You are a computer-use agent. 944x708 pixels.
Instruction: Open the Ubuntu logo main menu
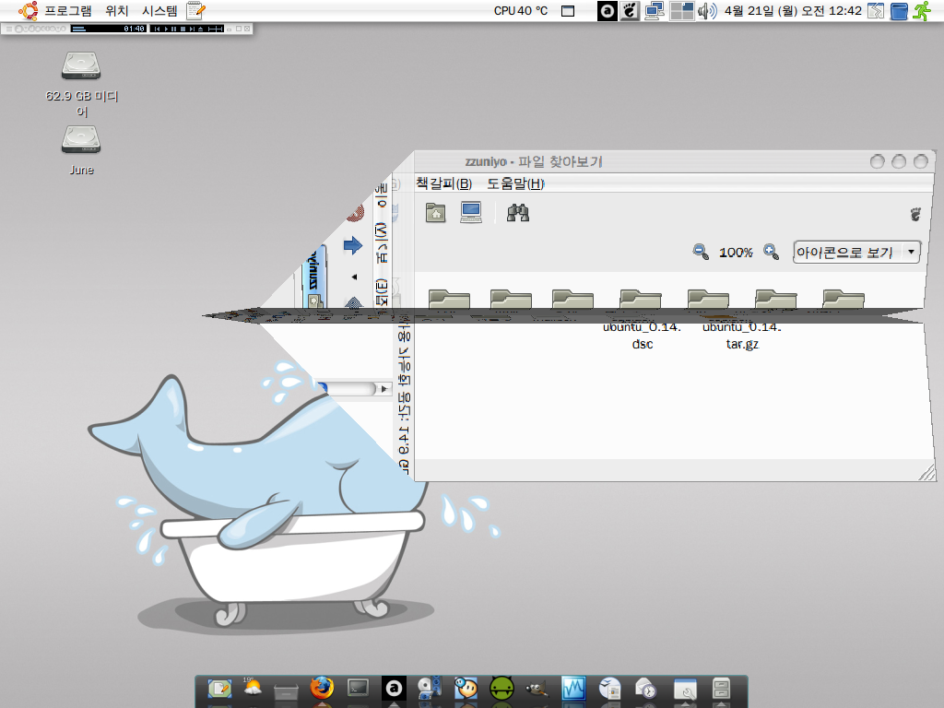[28, 11]
